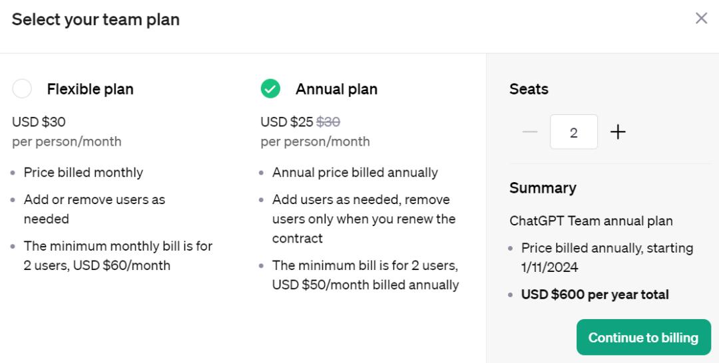Click the 'ChatGPT Team annual plan' text

point(591,221)
